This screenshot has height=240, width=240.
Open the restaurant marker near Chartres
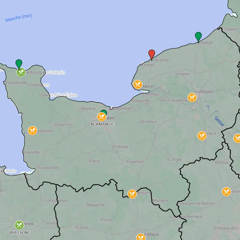tap(226, 192)
